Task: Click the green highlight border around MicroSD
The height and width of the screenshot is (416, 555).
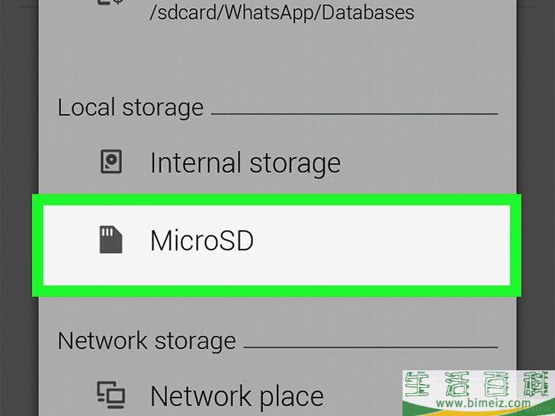Action: click(277, 200)
